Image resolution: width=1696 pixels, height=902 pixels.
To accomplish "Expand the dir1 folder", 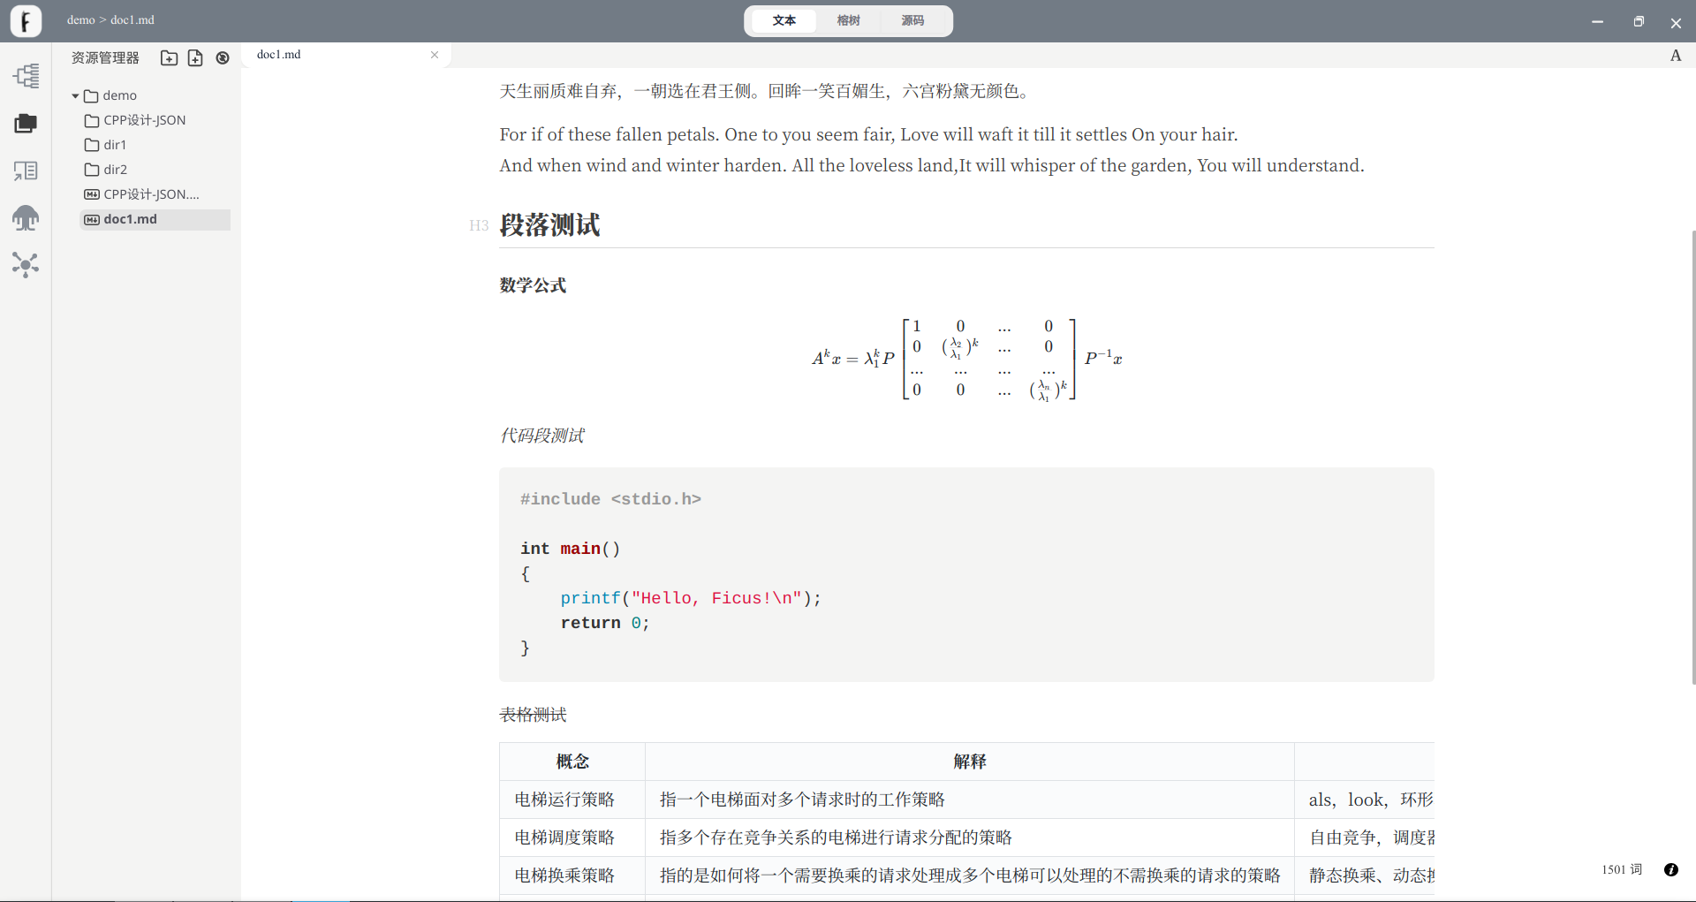I will coord(114,145).
